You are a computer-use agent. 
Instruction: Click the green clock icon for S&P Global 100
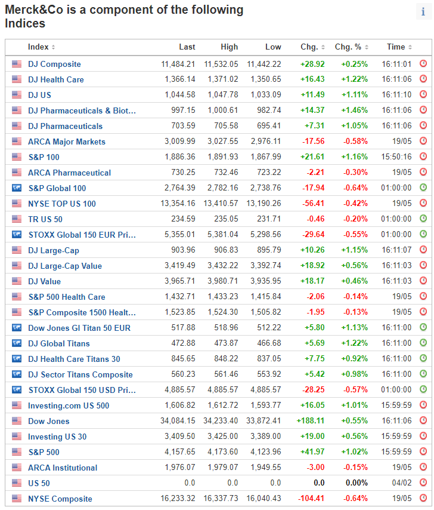coord(423,188)
